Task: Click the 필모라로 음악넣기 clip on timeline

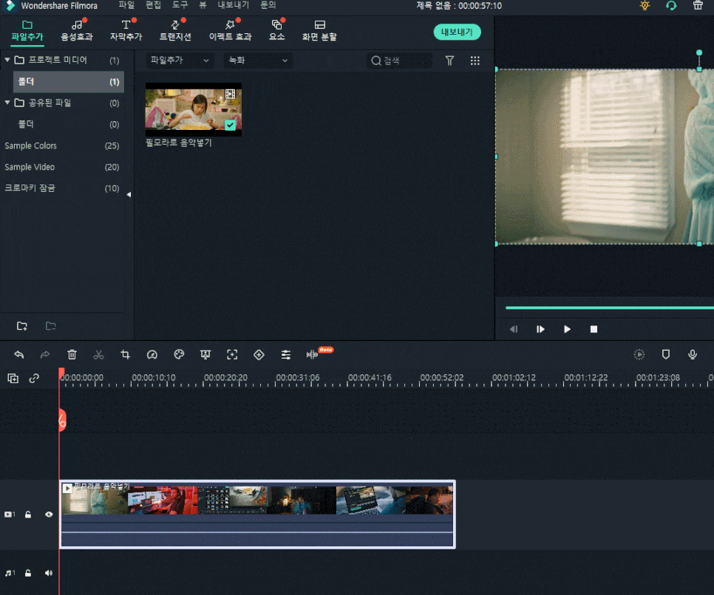Action: 258,515
